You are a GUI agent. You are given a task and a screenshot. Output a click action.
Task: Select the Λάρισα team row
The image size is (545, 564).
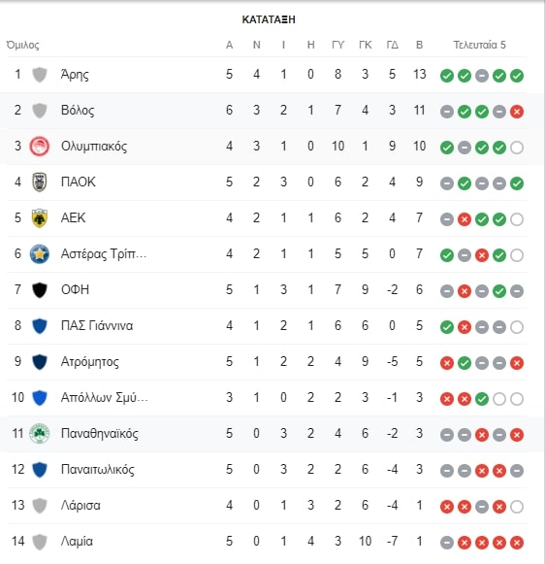pyautogui.click(x=268, y=506)
